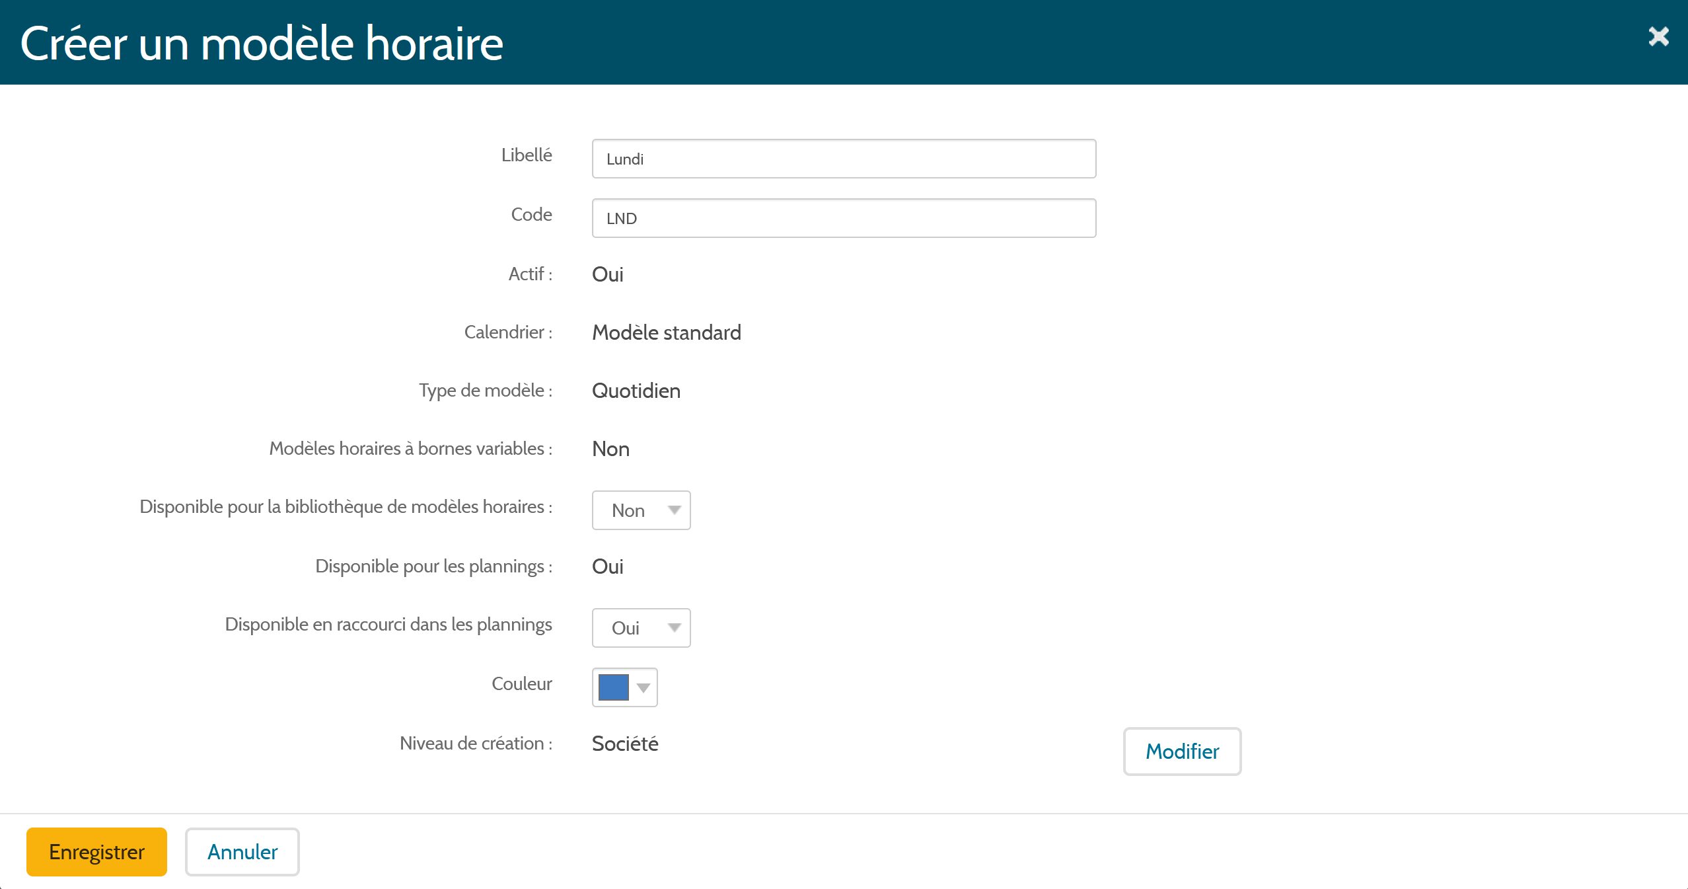Open the bibliothèque de modèles horaires dropdown
Screen dimensions: 1688x889
pos(641,510)
